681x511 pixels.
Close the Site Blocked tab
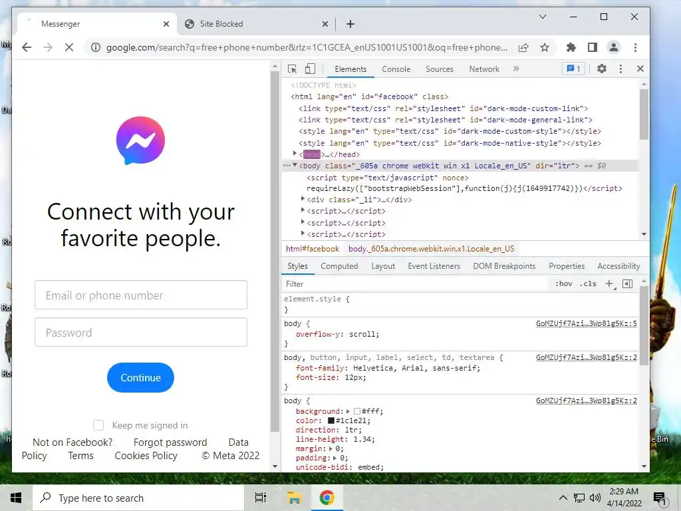click(x=325, y=24)
